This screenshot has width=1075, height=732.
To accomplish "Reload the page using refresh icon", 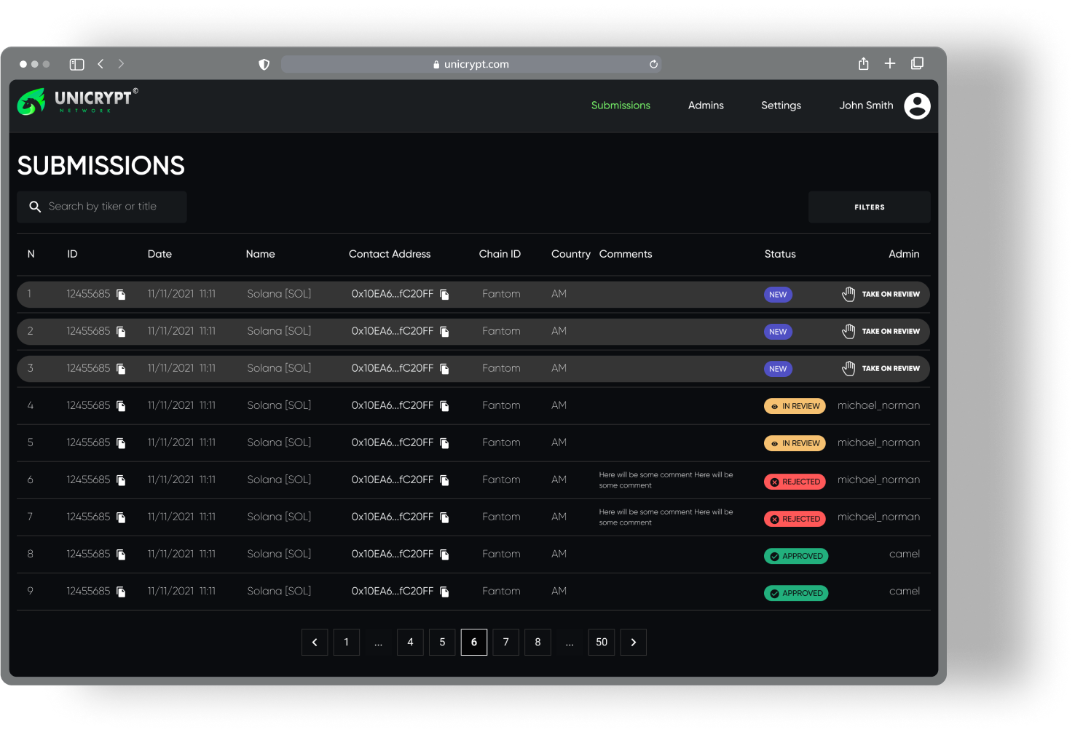I will pos(653,64).
